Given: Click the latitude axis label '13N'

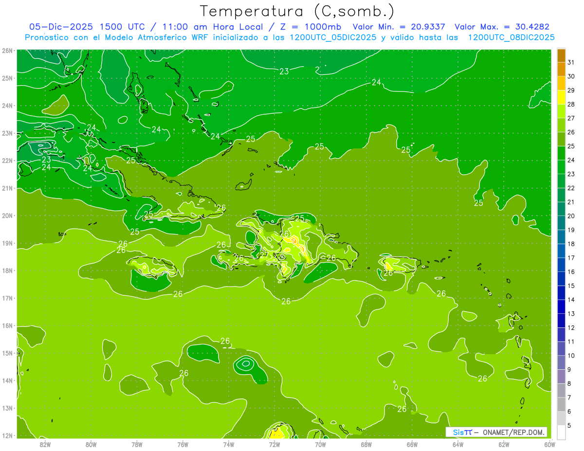Looking at the screenshot, I should tap(7, 408).
